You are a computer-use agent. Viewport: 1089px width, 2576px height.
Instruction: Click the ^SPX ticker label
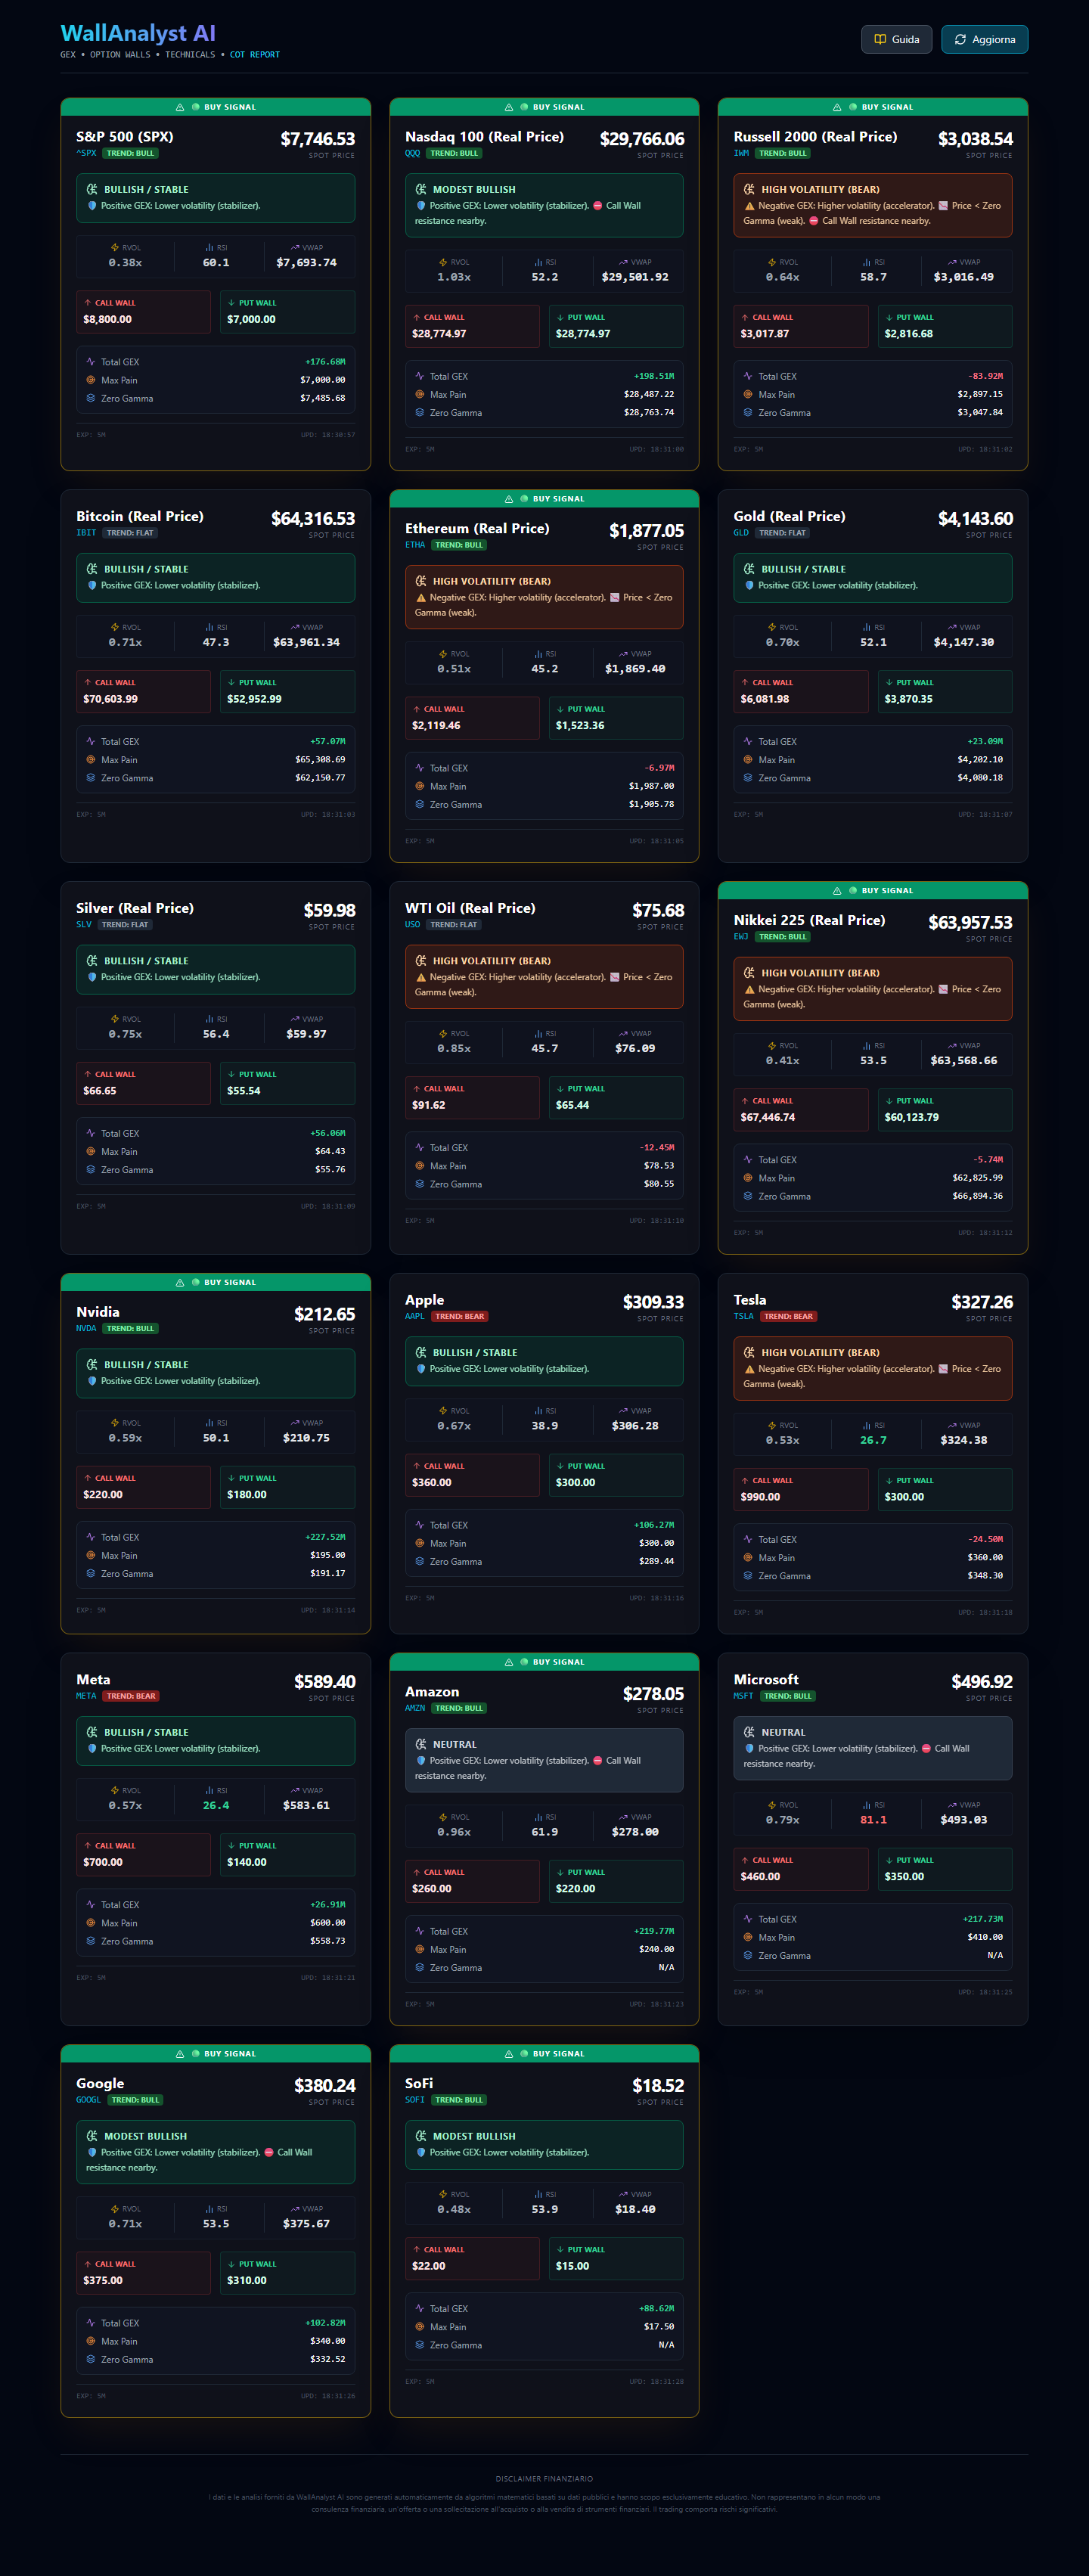(x=87, y=153)
